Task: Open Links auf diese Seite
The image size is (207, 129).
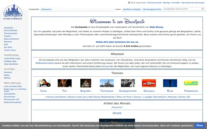Action: click(x=13, y=86)
